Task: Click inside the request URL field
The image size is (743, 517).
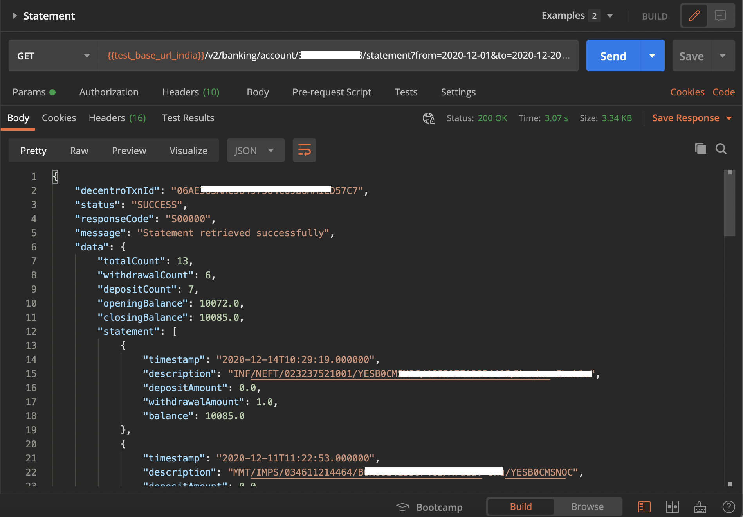Action: pos(337,56)
